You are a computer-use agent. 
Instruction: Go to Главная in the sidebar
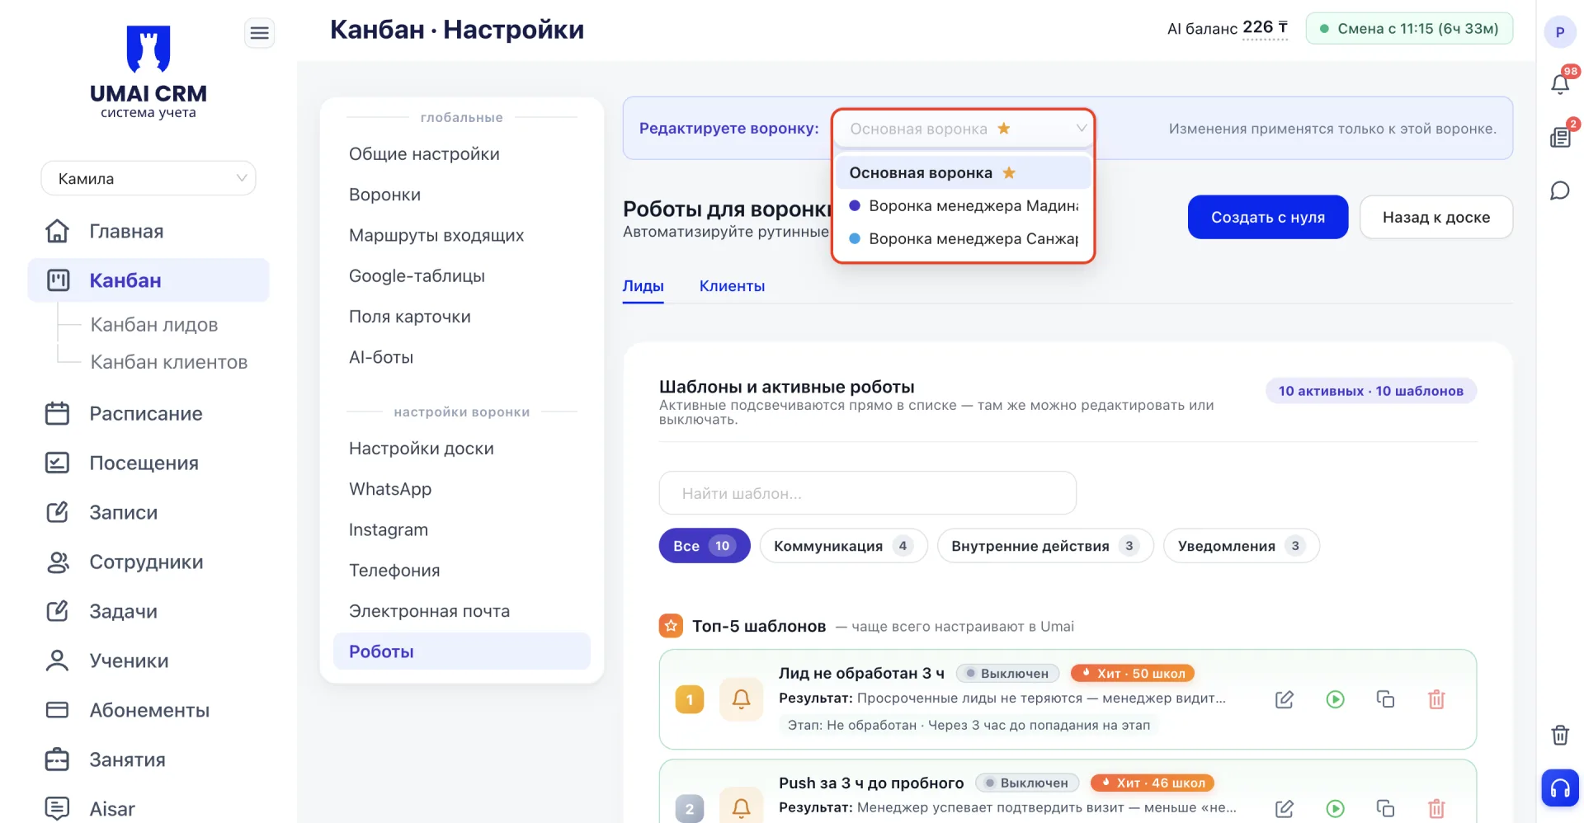[x=148, y=231]
